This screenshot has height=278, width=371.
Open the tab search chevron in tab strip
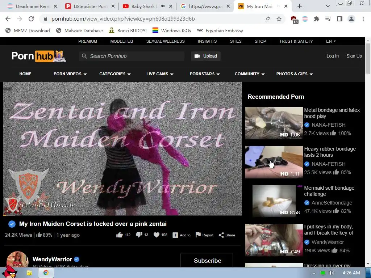(x=328, y=7)
